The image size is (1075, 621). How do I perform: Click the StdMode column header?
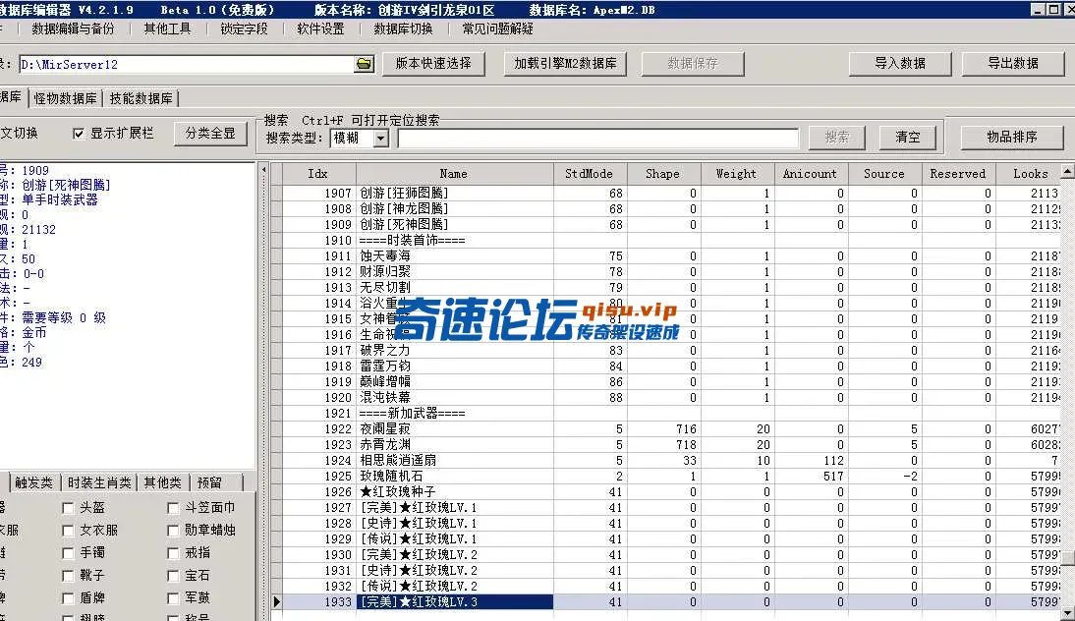tap(589, 174)
